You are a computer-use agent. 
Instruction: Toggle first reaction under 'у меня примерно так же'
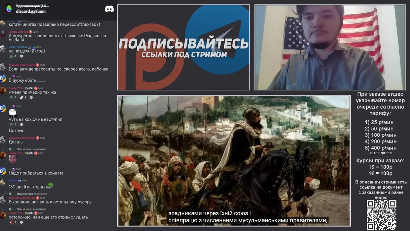[x=13, y=97]
